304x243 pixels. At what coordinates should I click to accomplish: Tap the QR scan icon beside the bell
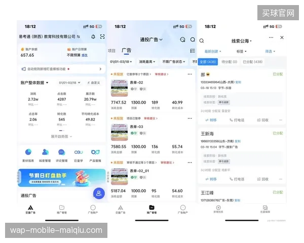[102, 36]
